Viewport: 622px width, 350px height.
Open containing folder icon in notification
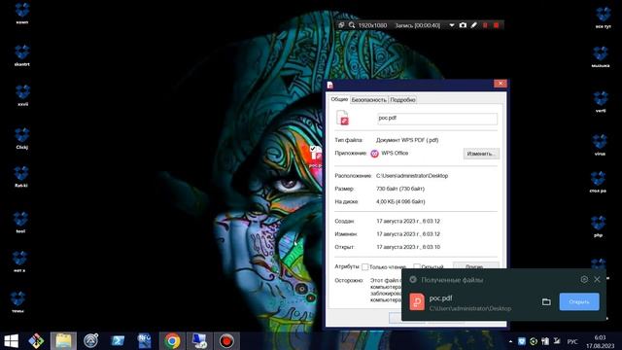546,302
